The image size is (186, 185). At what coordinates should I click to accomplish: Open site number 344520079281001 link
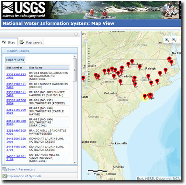tap(16, 140)
